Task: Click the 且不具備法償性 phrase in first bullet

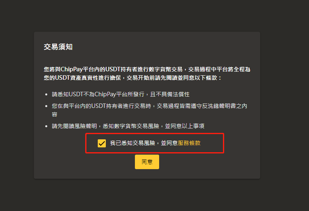Action: click(170, 94)
